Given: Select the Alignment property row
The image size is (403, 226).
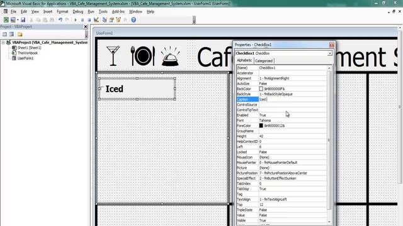Looking at the screenshot, I should 281,78.
